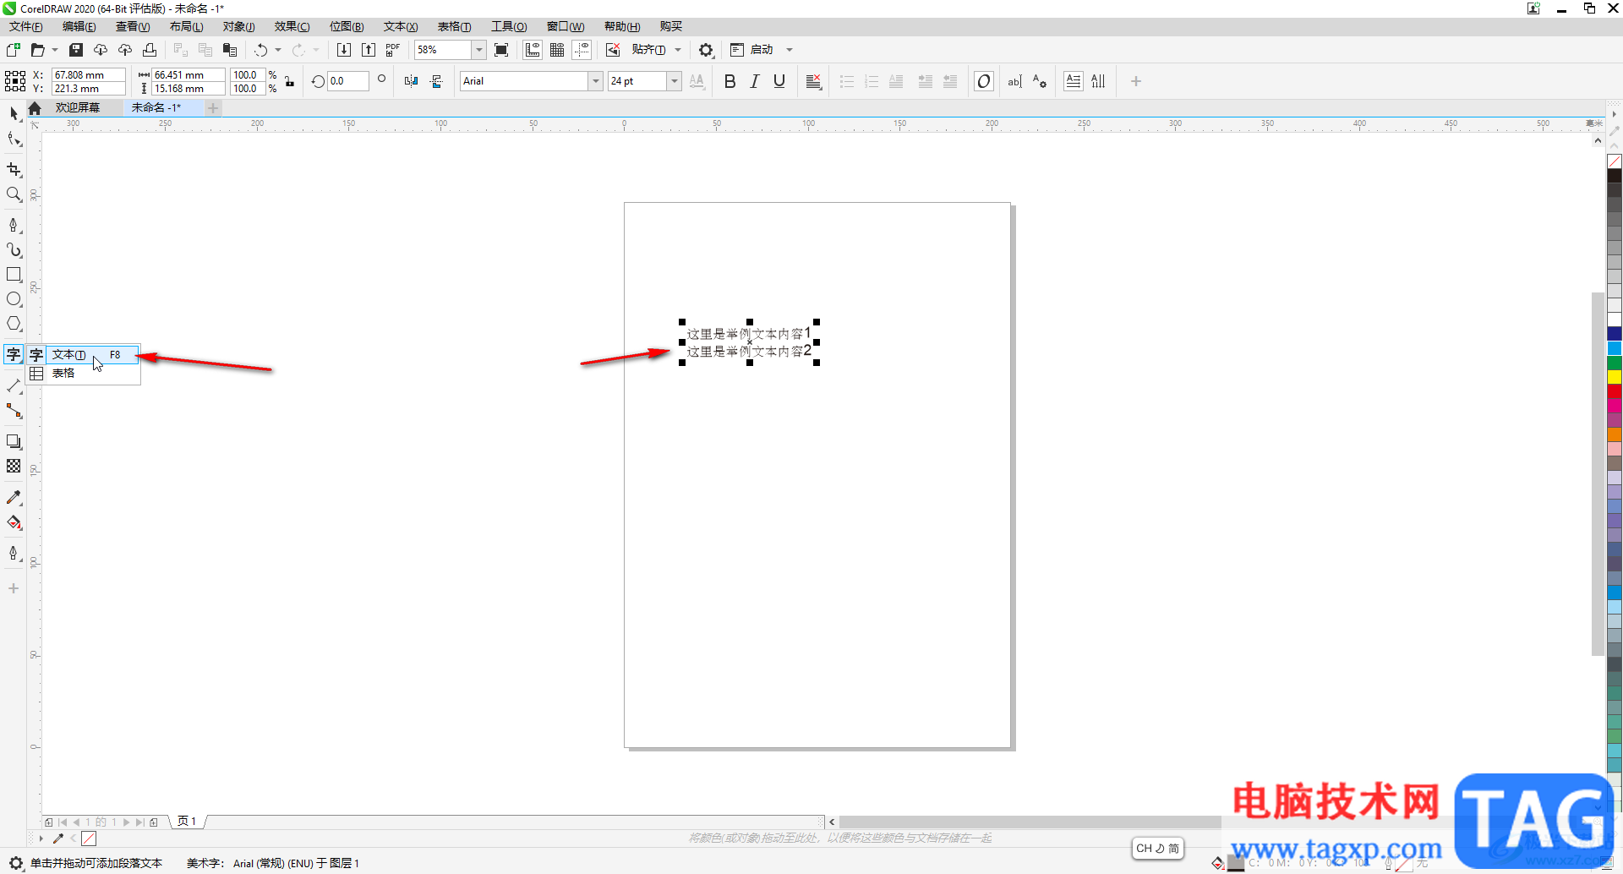Screen dimensions: 1623x874
Task: Select the Zoom magnifier tool
Action: [14, 194]
